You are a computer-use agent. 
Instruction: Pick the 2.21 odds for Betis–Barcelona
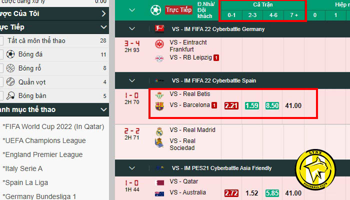pos(231,105)
